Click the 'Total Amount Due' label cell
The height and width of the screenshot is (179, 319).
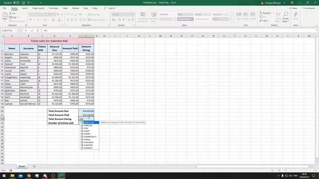63,111
